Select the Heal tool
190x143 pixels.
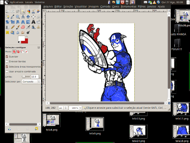[8, 33]
